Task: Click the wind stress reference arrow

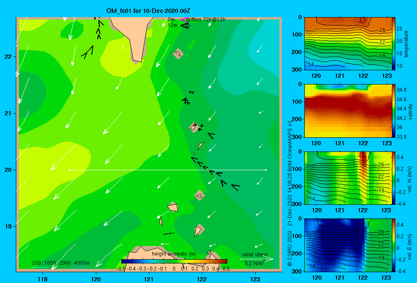Action: pyautogui.click(x=256, y=259)
